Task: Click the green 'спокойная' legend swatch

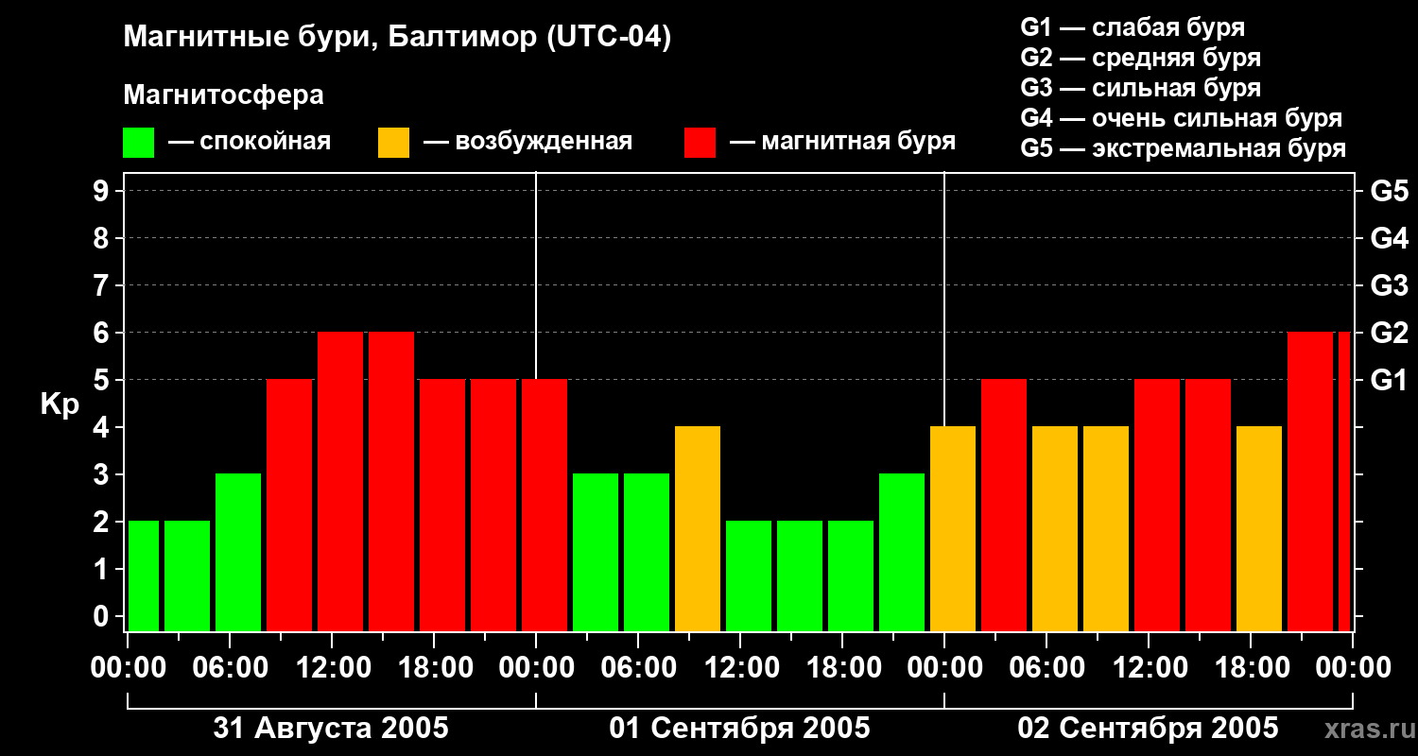Action: (x=138, y=143)
